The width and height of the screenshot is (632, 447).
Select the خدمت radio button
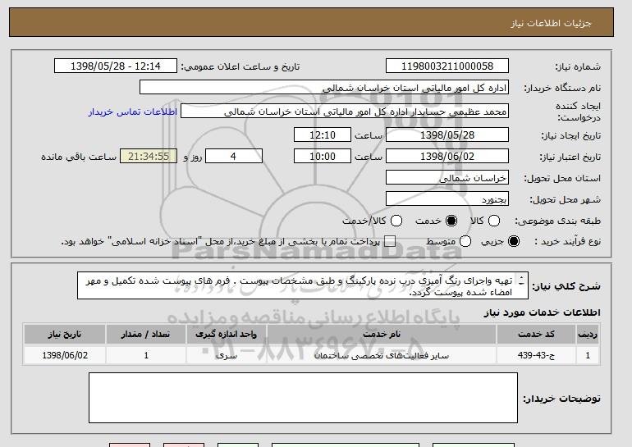[451, 221]
